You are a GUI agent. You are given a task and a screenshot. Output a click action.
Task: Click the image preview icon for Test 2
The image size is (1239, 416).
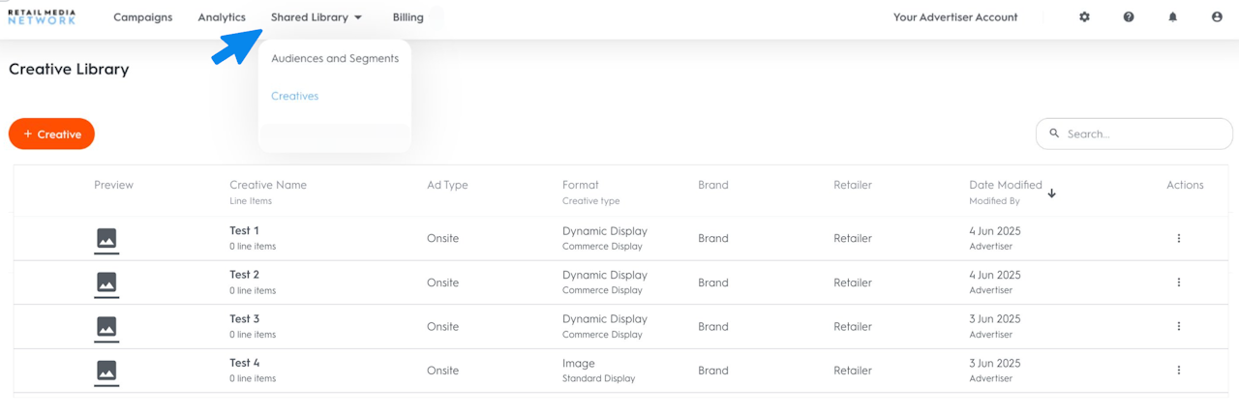pyautogui.click(x=106, y=282)
